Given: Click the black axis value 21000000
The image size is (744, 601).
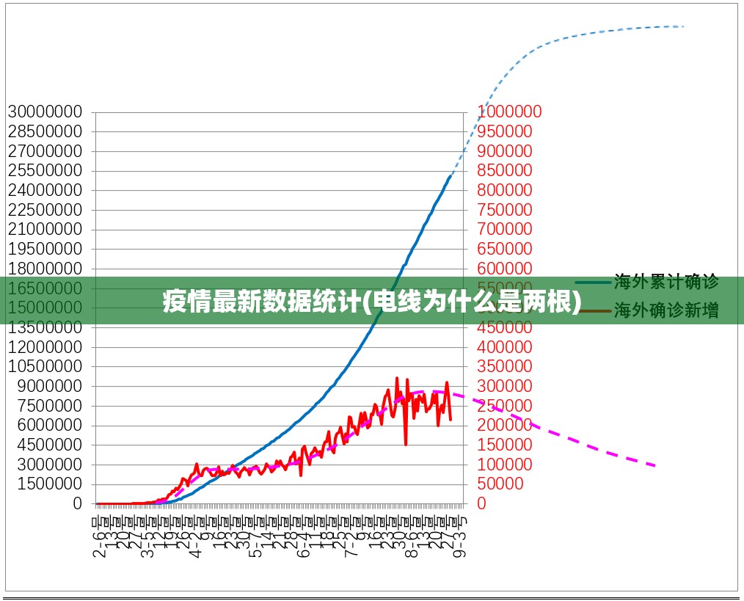Looking at the screenshot, I should [x=45, y=229].
